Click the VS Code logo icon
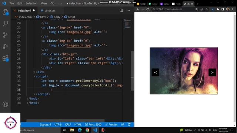 4,3
